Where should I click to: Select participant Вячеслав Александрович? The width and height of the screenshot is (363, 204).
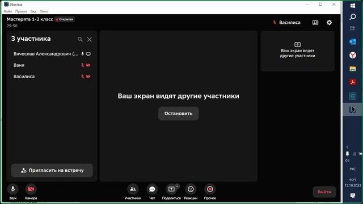52,54
